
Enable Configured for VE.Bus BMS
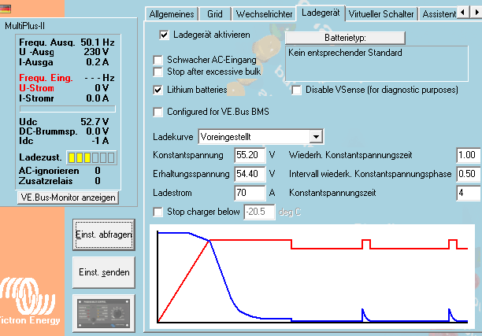coord(158,112)
